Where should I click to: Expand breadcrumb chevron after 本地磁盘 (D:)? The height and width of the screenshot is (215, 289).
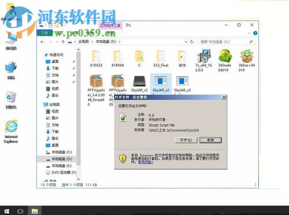click(120, 42)
